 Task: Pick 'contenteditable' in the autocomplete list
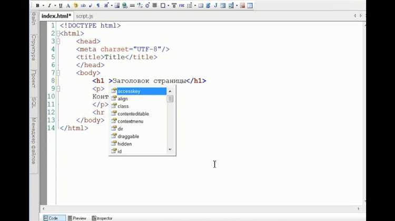tap(133, 114)
